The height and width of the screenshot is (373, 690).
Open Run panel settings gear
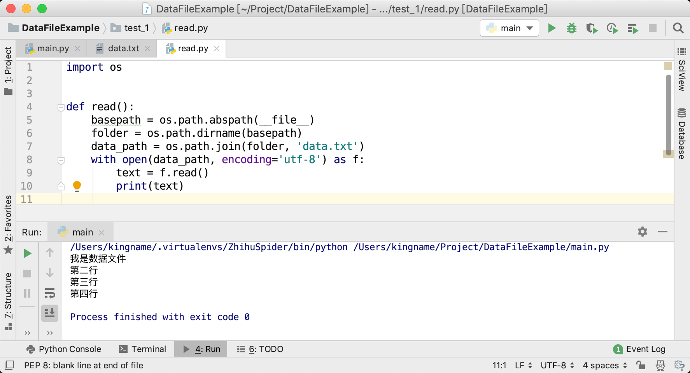coord(642,232)
